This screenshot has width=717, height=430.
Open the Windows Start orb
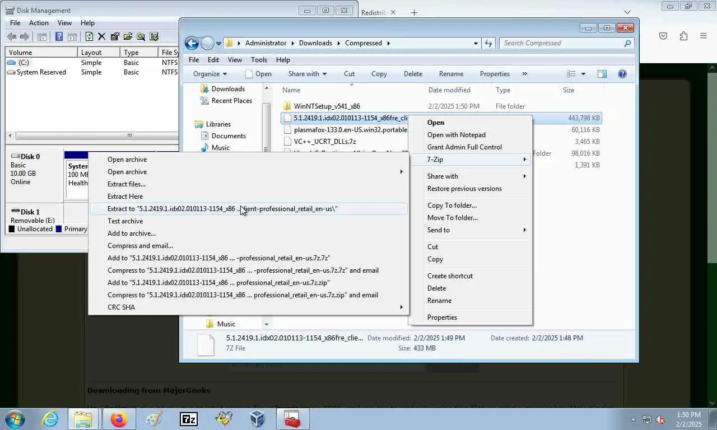point(15,419)
